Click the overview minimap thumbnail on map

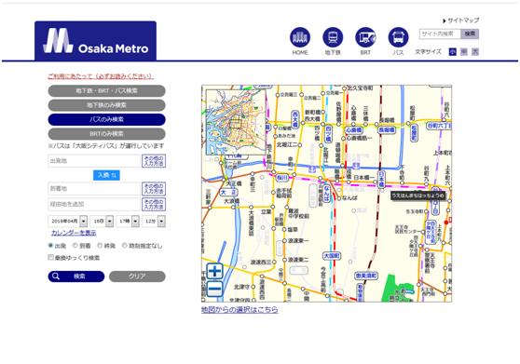coord(236,122)
